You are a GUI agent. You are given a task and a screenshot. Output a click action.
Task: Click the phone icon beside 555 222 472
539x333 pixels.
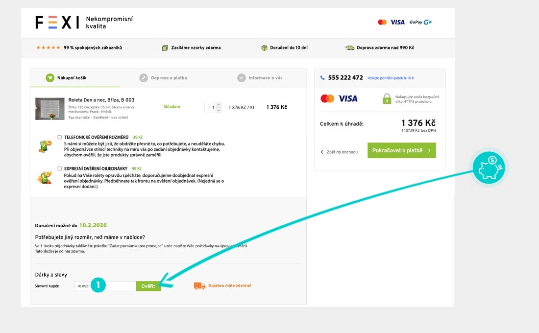point(322,78)
